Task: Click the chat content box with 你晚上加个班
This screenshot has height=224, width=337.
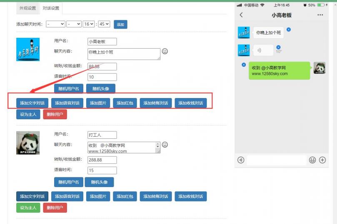Action: pos(124,54)
